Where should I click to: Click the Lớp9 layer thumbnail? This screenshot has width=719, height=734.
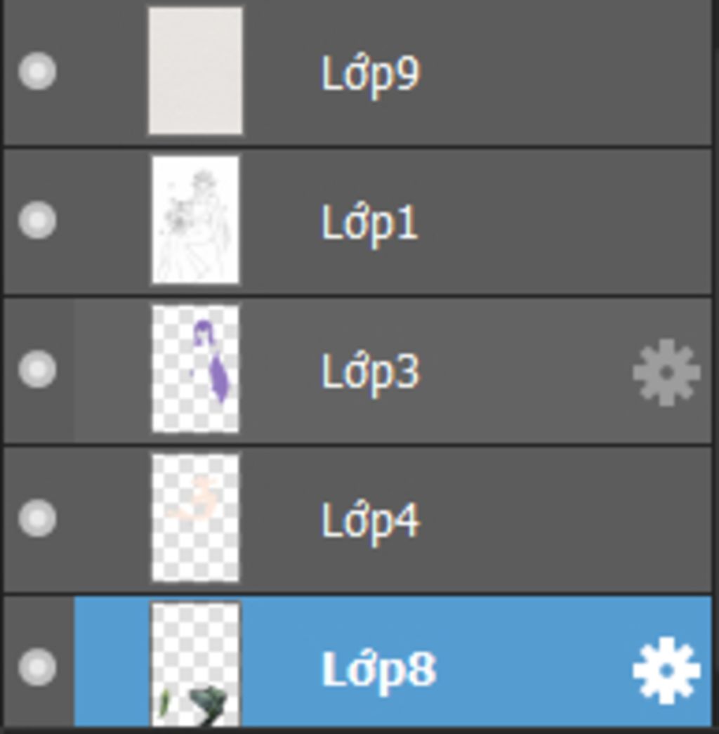point(195,70)
